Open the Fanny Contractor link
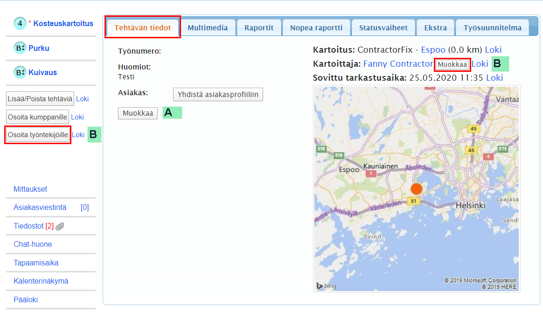Screen dimensions: 543x327 (x=398, y=64)
